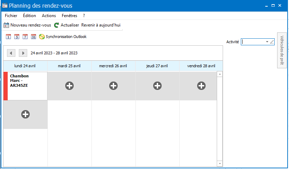Add appointment on mercredi 26 avril plus icon
289x169 pixels.
pyautogui.click(x=113, y=86)
